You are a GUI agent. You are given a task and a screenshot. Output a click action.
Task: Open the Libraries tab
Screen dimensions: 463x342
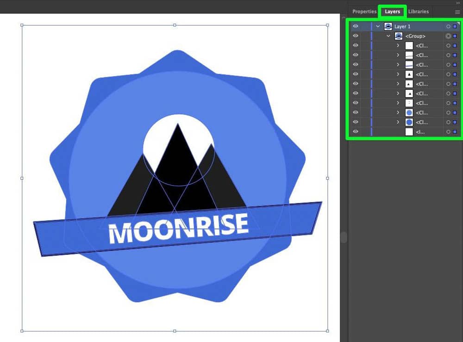click(419, 12)
